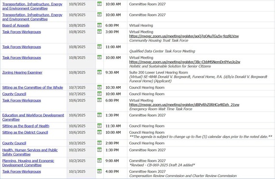Open Task Forces-Workgroups link for 3:00 PM meeting

tap(22, 32)
